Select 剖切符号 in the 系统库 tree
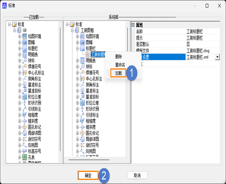This screenshot has width=226, height=184. pyautogui.click(x=92, y=145)
